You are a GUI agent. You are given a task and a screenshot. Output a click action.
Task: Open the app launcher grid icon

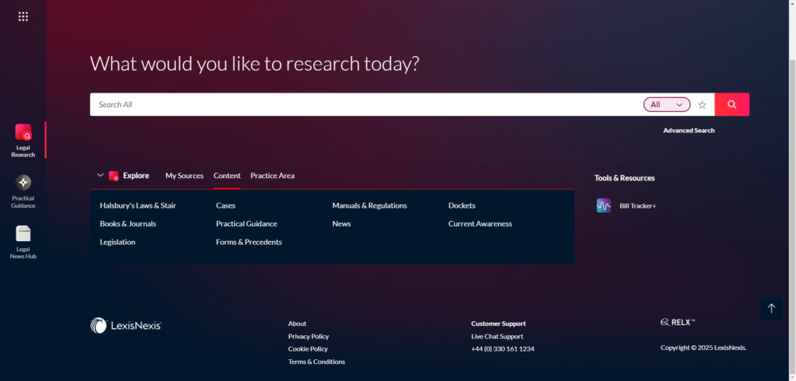pyautogui.click(x=23, y=16)
